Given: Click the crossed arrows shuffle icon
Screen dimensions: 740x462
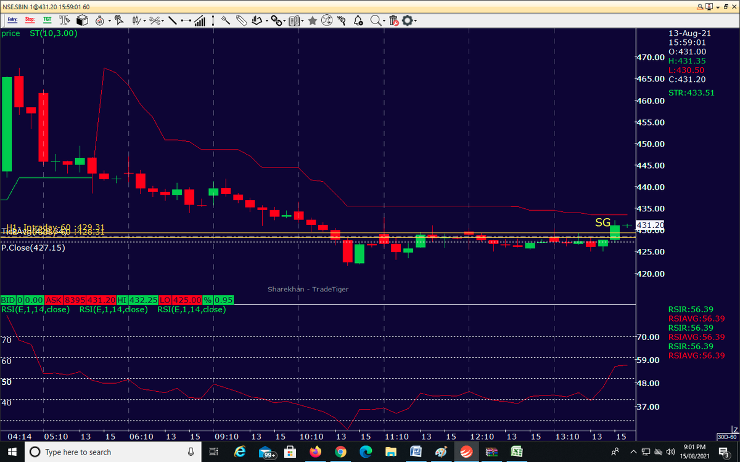Looking at the screenshot, I should [x=327, y=21].
